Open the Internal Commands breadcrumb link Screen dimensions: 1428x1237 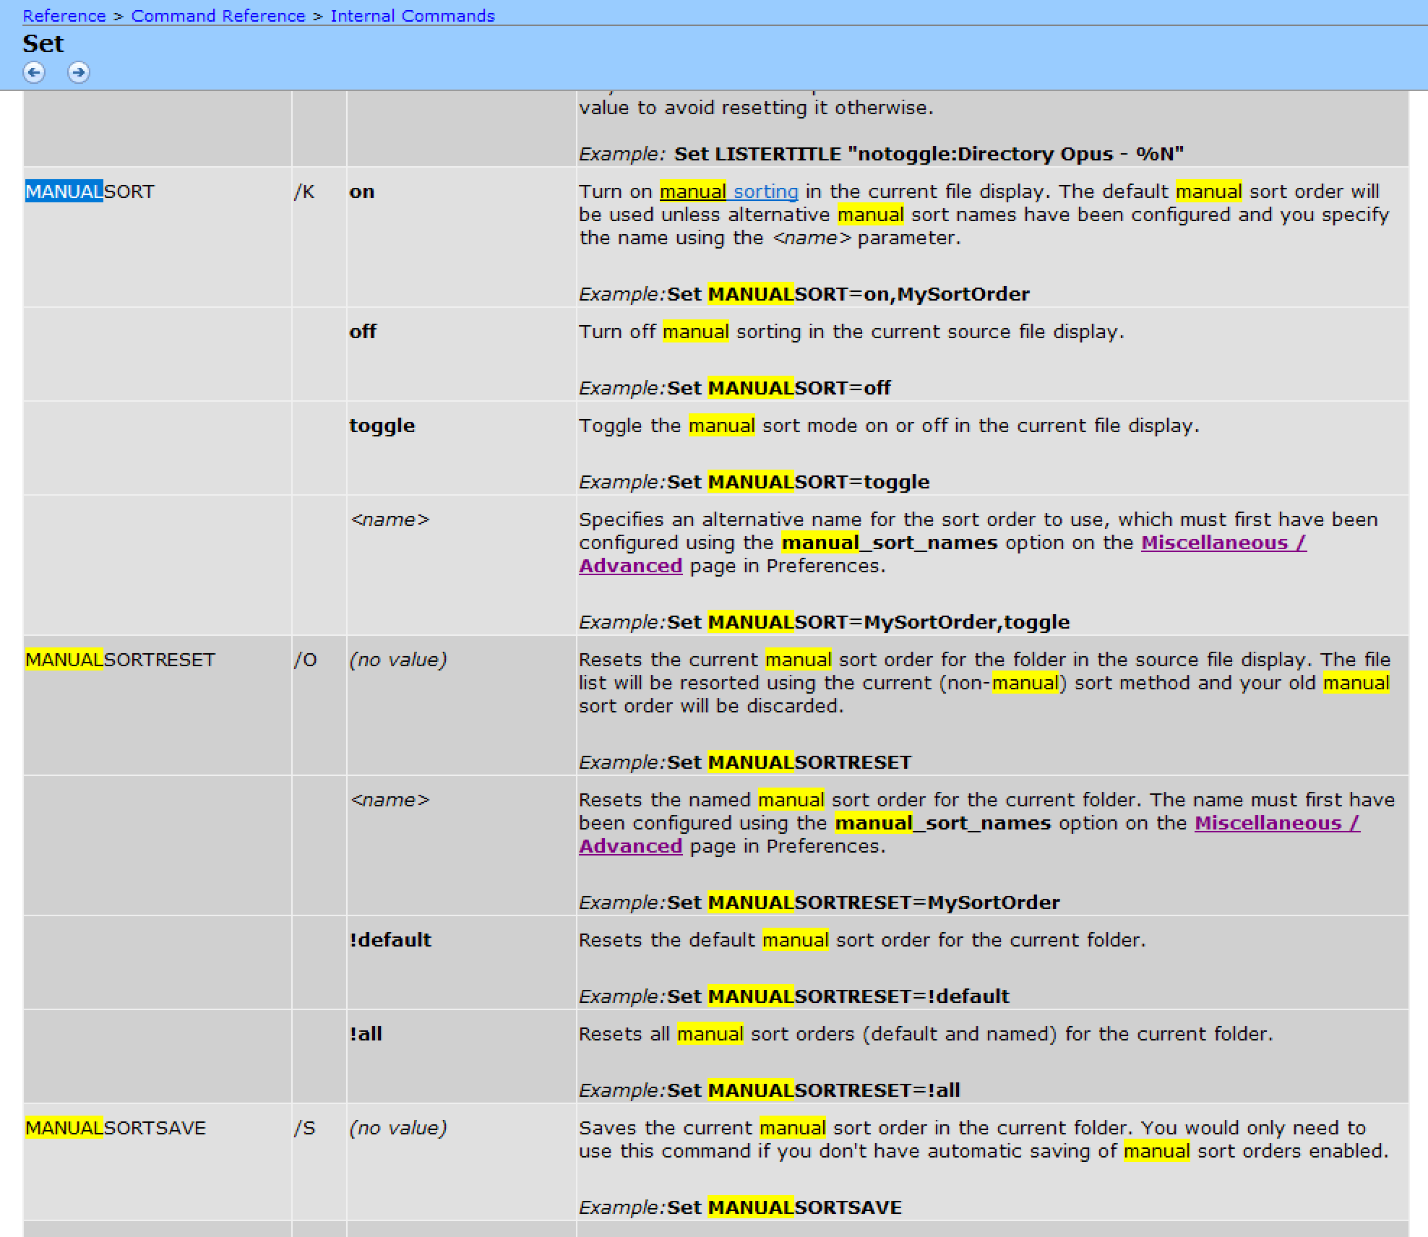click(x=413, y=16)
